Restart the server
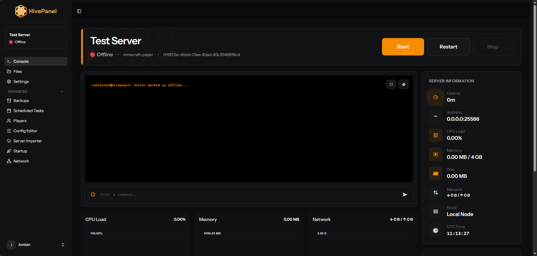The height and width of the screenshot is (256, 537). pos(449,47)
